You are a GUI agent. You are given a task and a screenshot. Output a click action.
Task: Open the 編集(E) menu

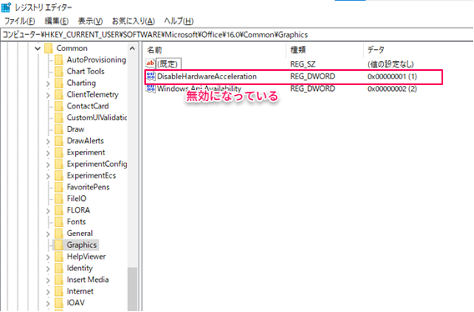pos(57,21)
